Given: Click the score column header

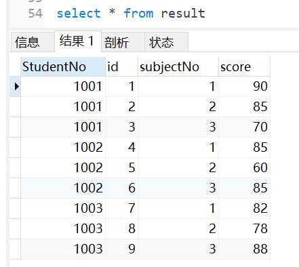Looking at the screenshot, I should point(244,67).
